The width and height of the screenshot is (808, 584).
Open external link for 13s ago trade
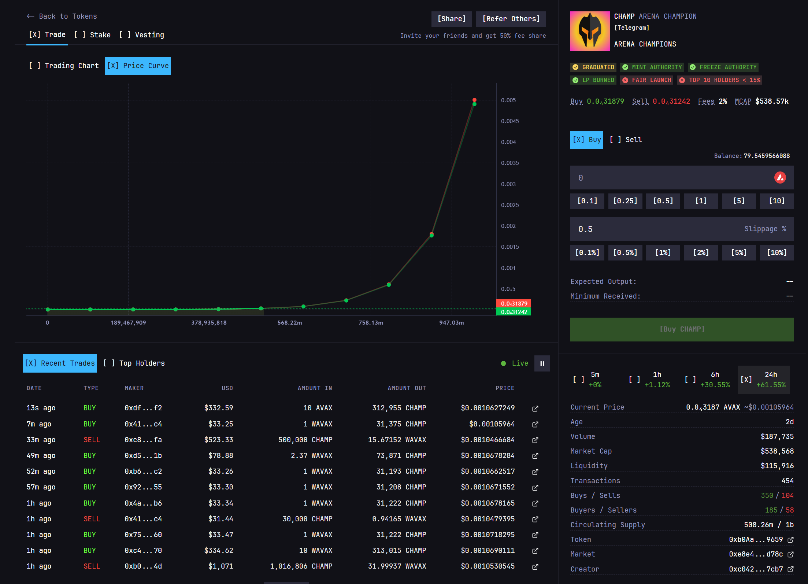[535, 408]
